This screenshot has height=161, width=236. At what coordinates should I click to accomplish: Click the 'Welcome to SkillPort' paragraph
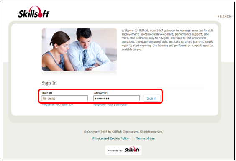(167, 40)
